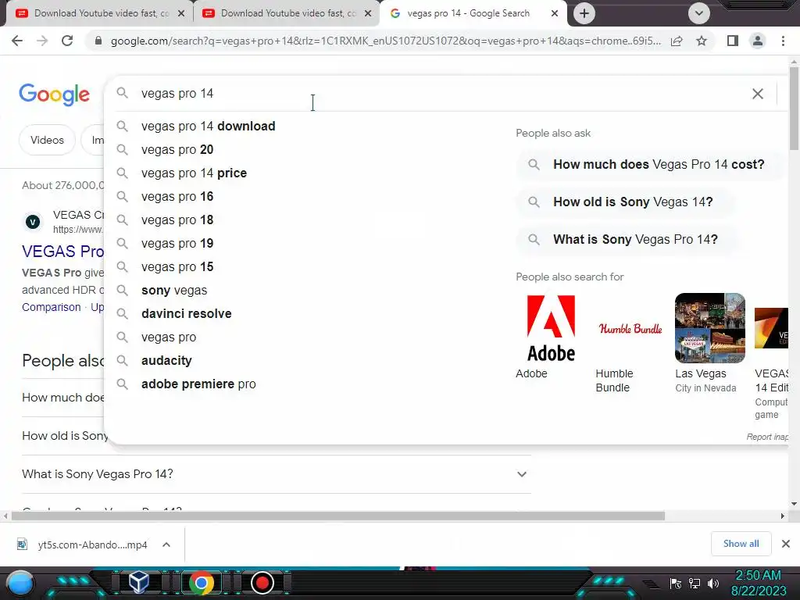Open the taskbar clock and date
Screen dimensions: 800x600
pyautogui.click(x=758, y=583)
